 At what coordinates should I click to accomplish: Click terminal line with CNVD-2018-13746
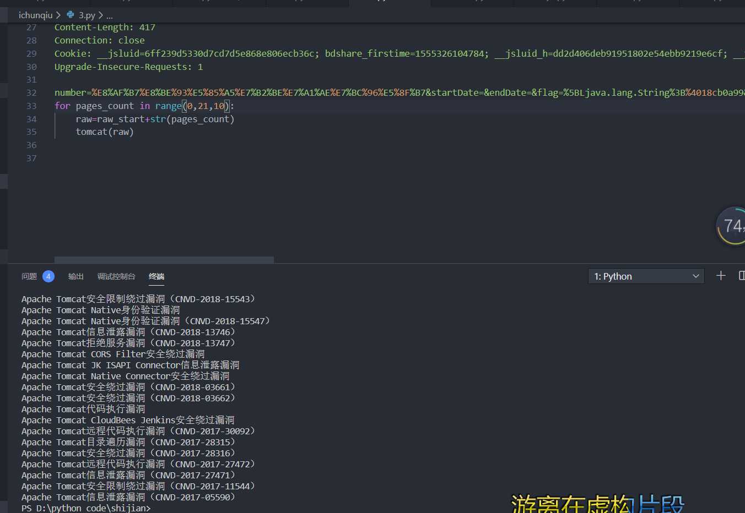click(x=129, y=332)
